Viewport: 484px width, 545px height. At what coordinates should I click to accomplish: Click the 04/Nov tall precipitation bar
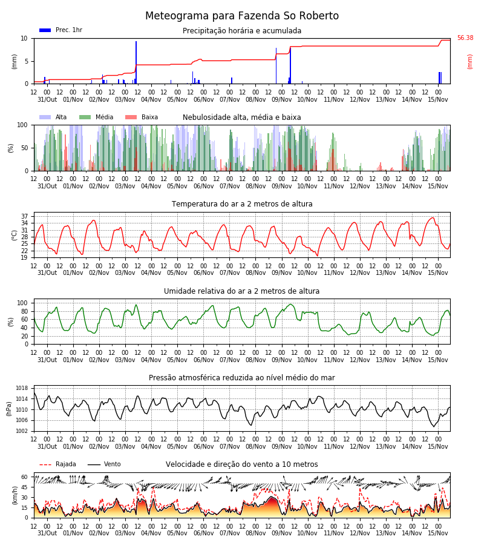(136, 62)
